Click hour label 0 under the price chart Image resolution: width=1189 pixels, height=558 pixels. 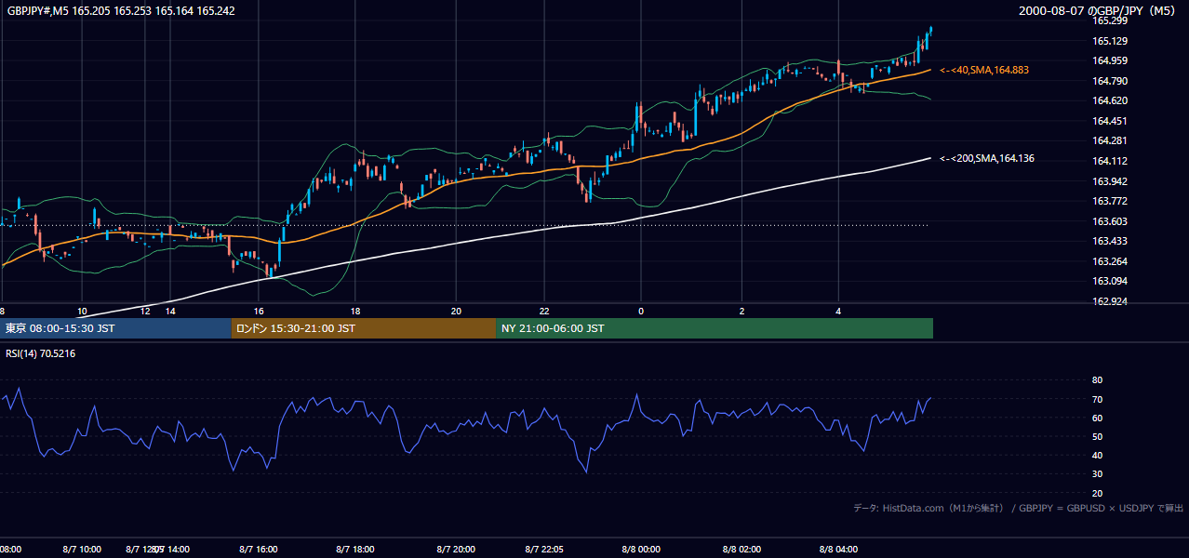pos(641,312)
